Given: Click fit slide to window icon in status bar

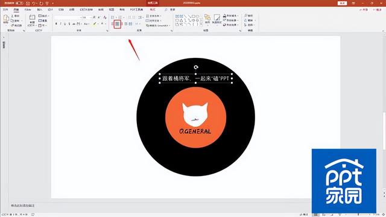Looking at the screenshot, I should (384, 215).
